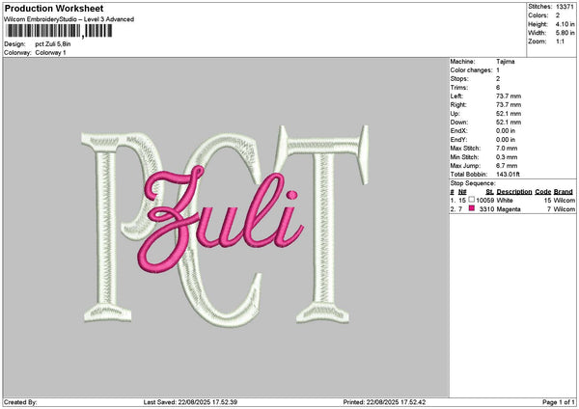579x409 pixels.
Task: Click the Wilcom EmbroideryStudio Level 3 Advanced text
Action: 69,19
